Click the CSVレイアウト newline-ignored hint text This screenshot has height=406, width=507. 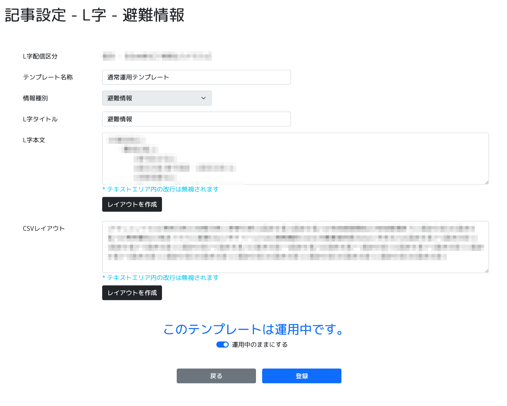click(x=160, y=278)
